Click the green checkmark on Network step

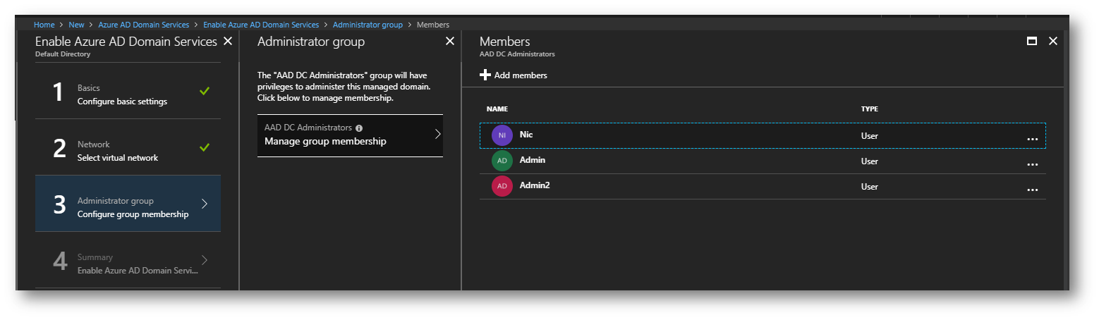click(x=205, y=147)
